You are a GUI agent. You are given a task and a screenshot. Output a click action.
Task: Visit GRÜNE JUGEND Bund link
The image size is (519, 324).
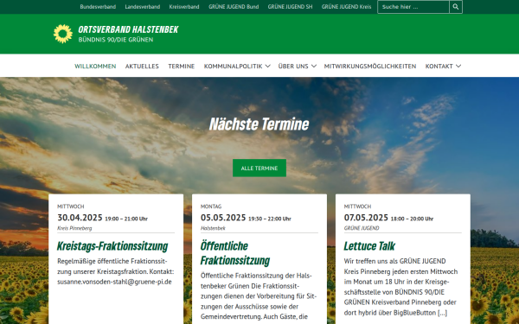coord(234,7)
